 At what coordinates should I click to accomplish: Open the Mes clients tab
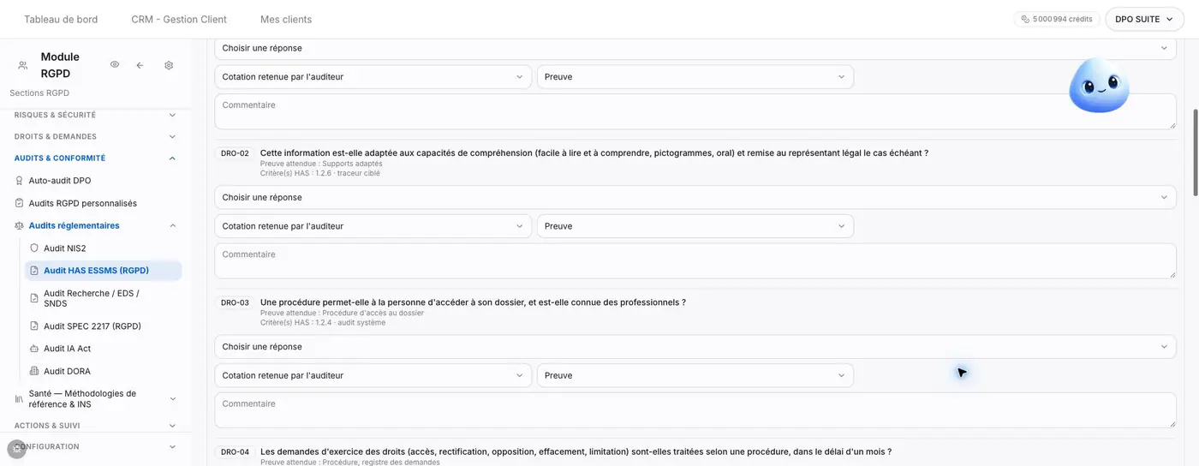click(x=286, y=19)
